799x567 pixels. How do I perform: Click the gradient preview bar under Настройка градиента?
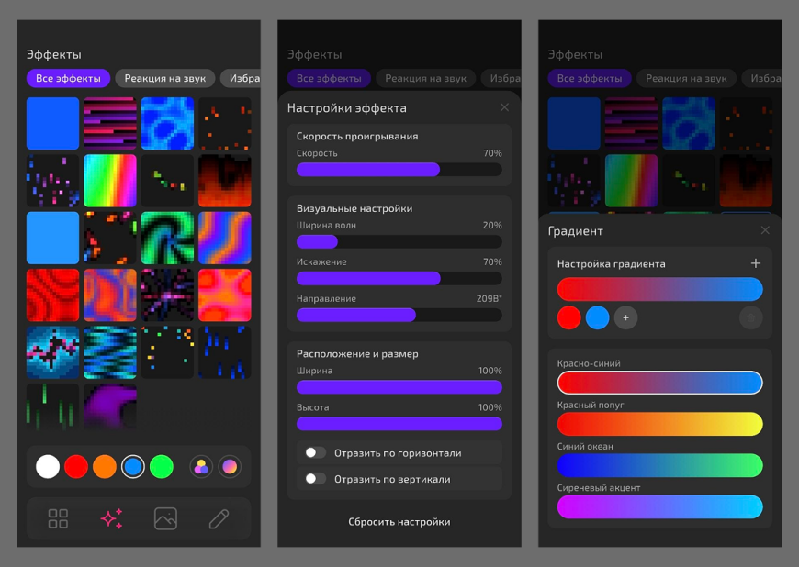pos(660,289)
